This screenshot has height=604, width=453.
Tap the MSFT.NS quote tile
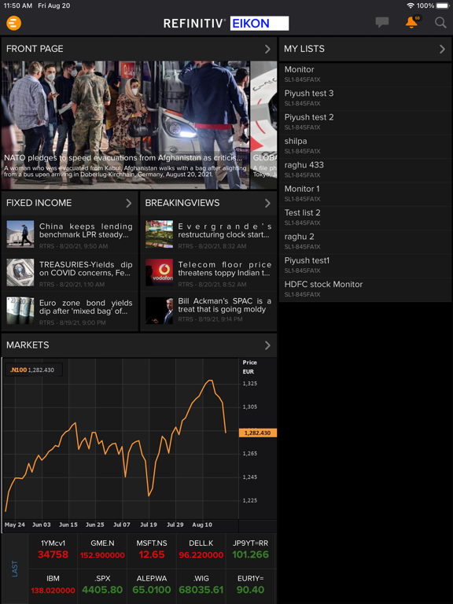pyautogui.click(x=152, y=551)
